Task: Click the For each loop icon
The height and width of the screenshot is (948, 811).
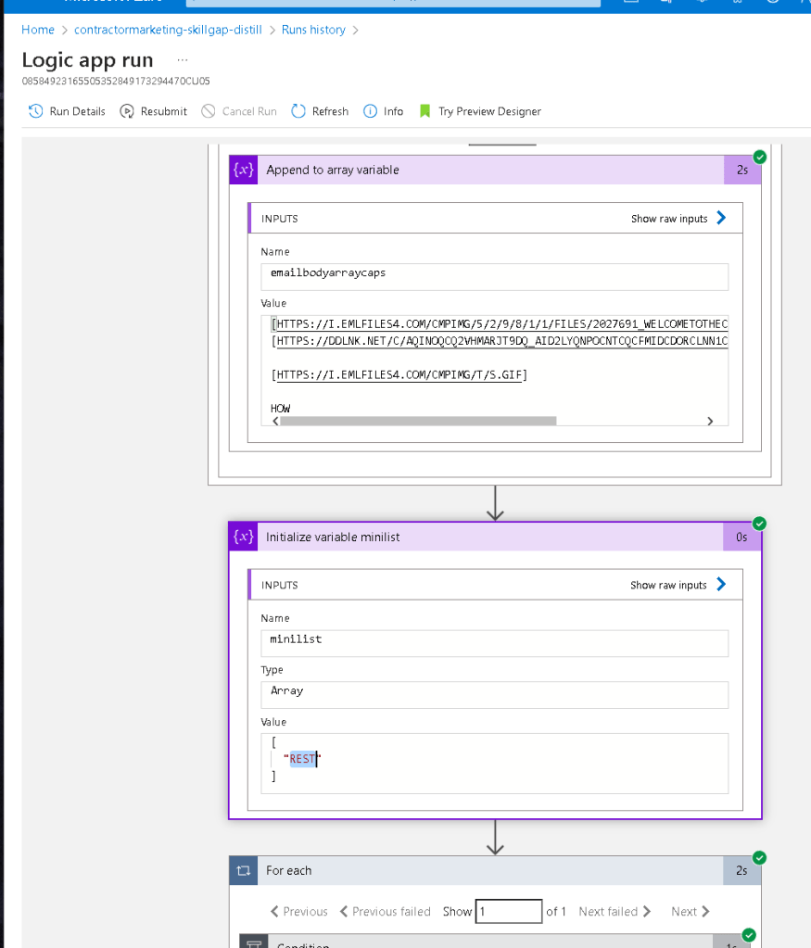Action: pyautogui.click(x=244, y=870)
